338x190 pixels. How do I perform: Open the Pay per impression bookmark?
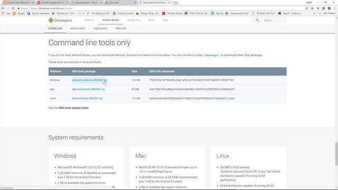click(39, 13)
